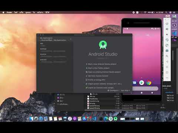Open Safari from the Dock
178x133 pixels.
coord(41,119)
